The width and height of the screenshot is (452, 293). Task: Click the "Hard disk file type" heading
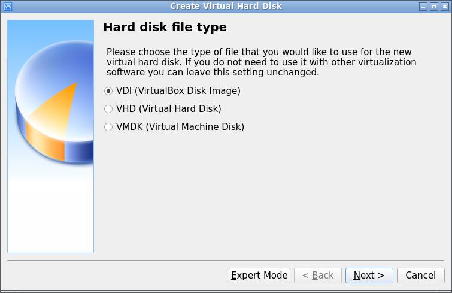point(165,28)
